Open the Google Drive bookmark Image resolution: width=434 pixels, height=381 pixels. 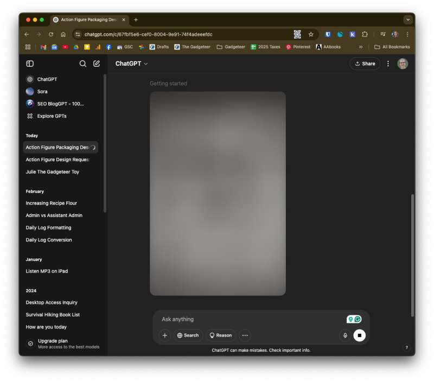point(76,47)
